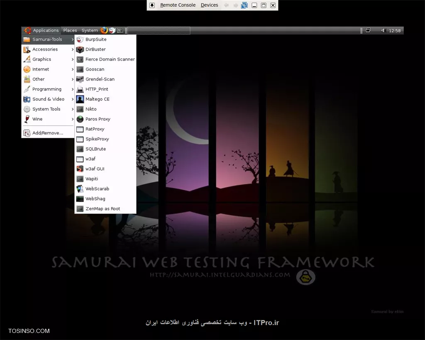This screenshot has width=425, height=340.
Task: Choose Add/Remove... from the Applications menu
Action: coord(48,133)
